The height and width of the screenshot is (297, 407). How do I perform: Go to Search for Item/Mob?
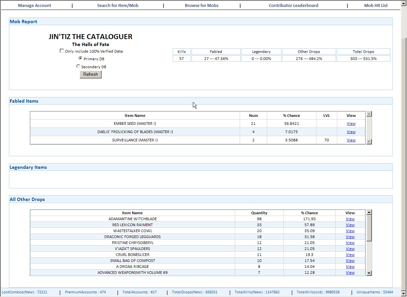(x=118, y=5)
